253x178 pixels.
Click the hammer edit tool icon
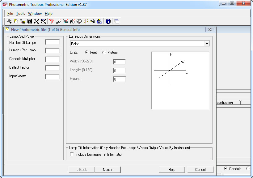tap(93, 21)
